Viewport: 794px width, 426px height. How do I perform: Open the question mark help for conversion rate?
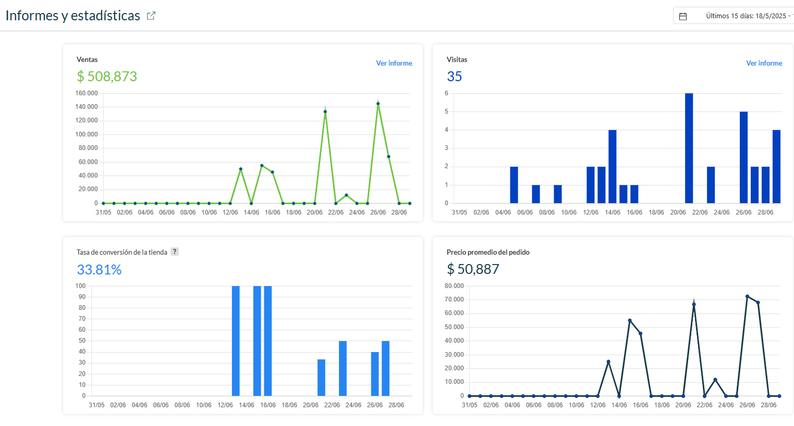pyautogui.click(x=175, y=252)
